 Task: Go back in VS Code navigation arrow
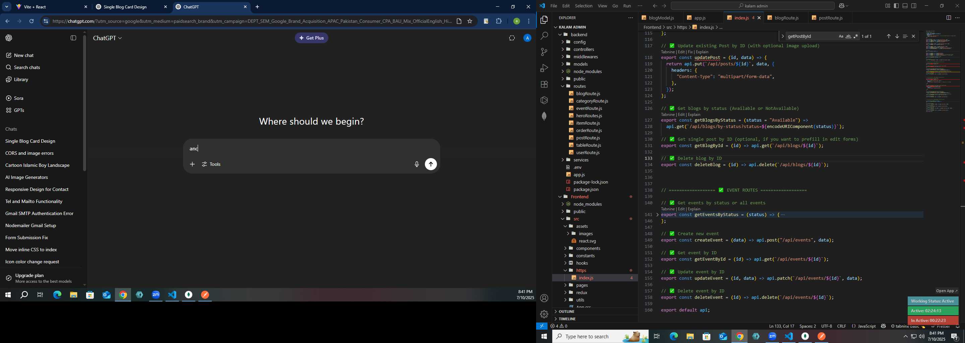click(654, 6)
